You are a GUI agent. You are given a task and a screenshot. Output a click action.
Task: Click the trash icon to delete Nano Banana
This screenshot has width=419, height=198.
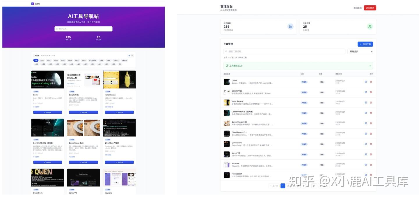pyautogui.click(x=371, y=102)
